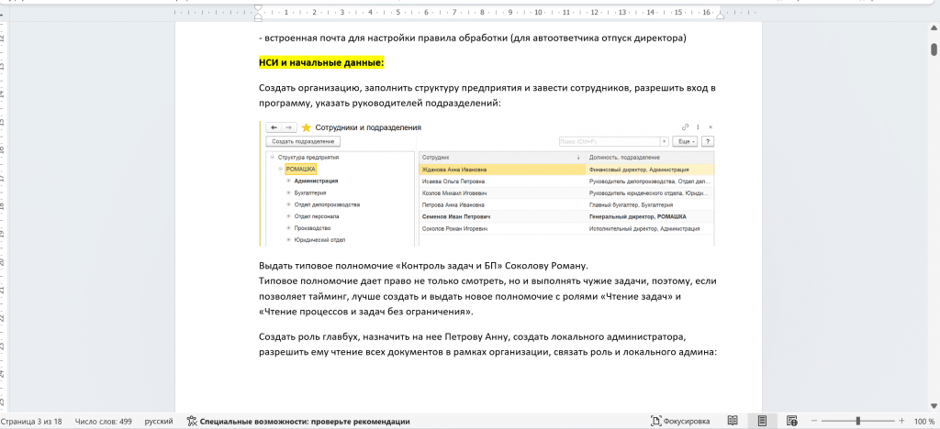Expand the Производство node in embedded tree
This screenshot has height=429, width=940.
coord(288,228)
